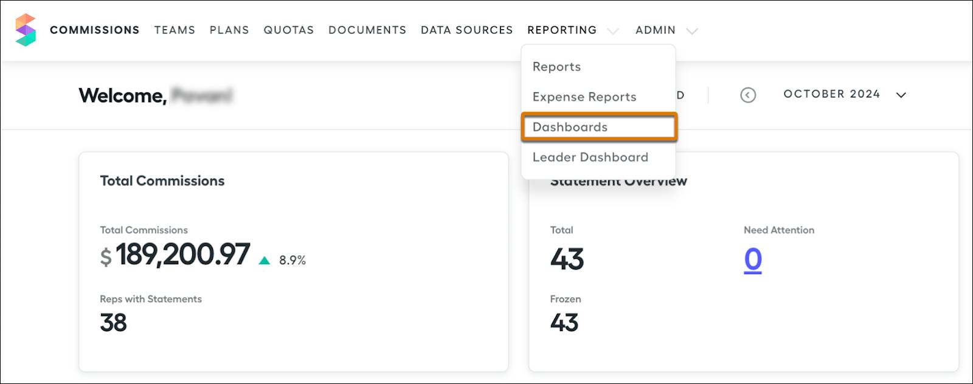973x384 pixels.
Task: Open the DOCUMENTS section
Action: coord(367,30)
